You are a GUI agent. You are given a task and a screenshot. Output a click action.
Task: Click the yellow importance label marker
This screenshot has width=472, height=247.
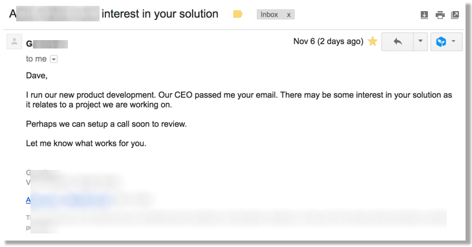(237, 14)
